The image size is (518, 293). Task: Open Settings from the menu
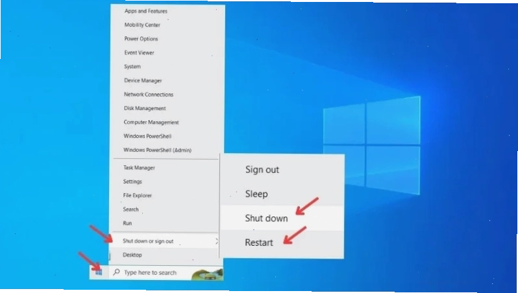[x=132, y=182]
